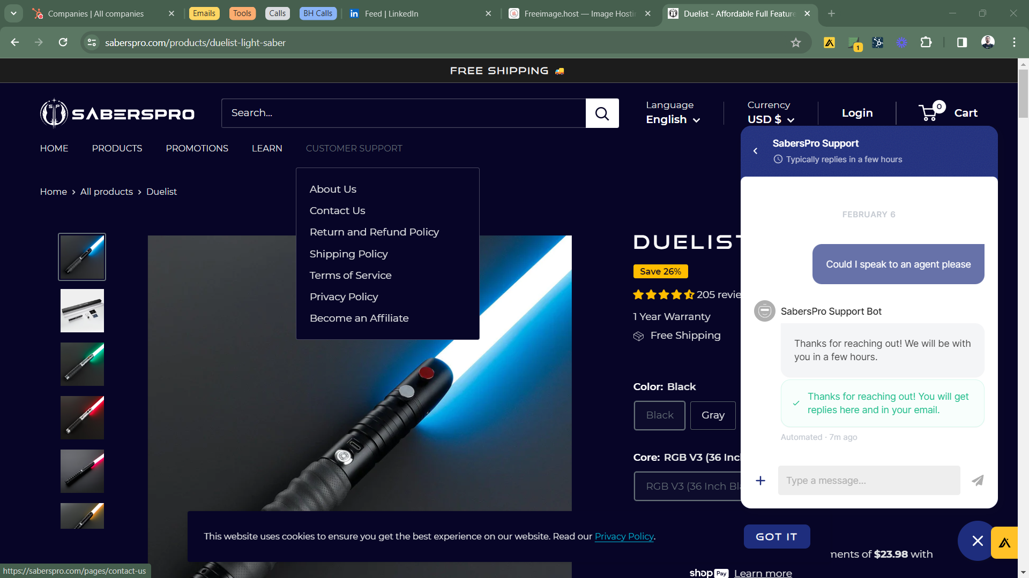The height and width of the screenshot is (578, 1029).
Task: Open Learn menu
Action: pyautogui.click(x=267, y=148)
